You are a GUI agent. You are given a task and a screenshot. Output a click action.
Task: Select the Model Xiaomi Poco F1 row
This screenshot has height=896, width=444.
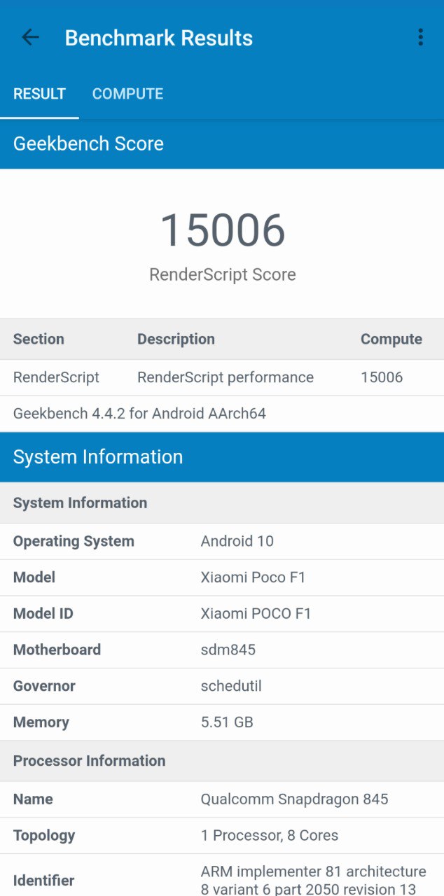click(222, 577)
